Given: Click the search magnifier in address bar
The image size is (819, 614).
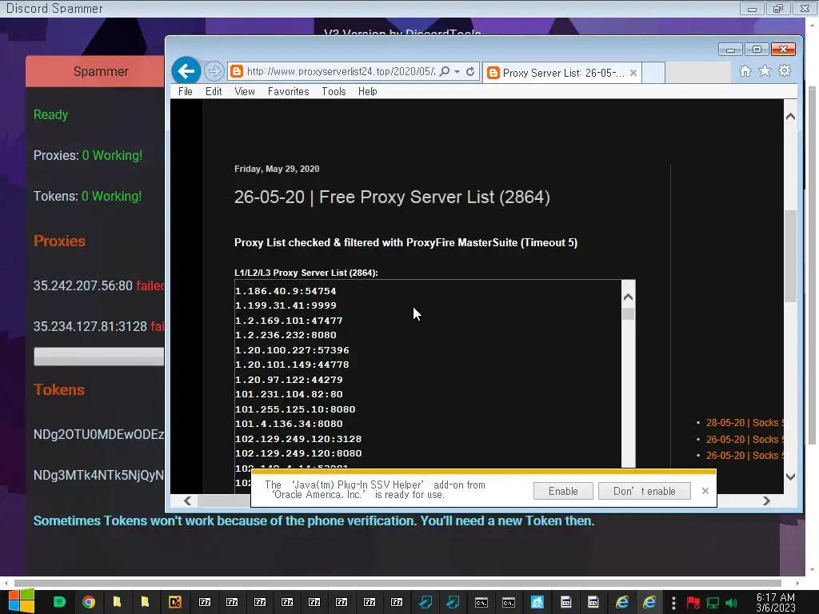Looking at the screenshot, I should (x=444, y=71).
